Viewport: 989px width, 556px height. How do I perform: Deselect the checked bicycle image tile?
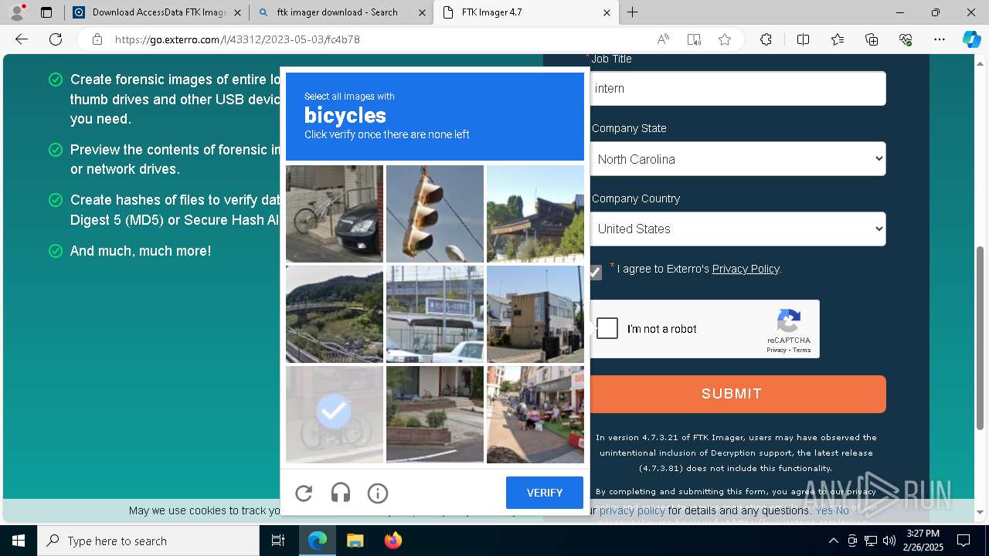(335, 415)
